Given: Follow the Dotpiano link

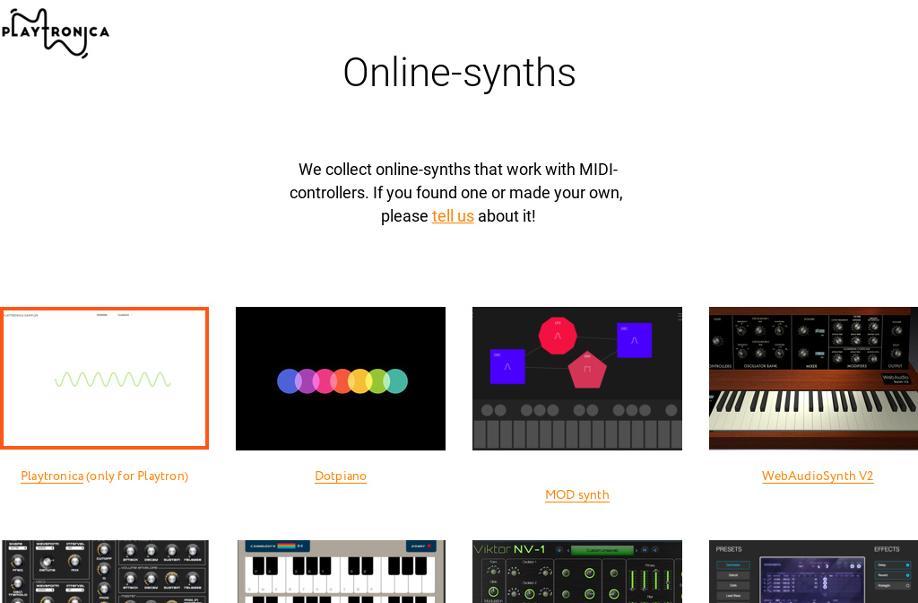Looking at the screenshot, I should click(341, 476).
